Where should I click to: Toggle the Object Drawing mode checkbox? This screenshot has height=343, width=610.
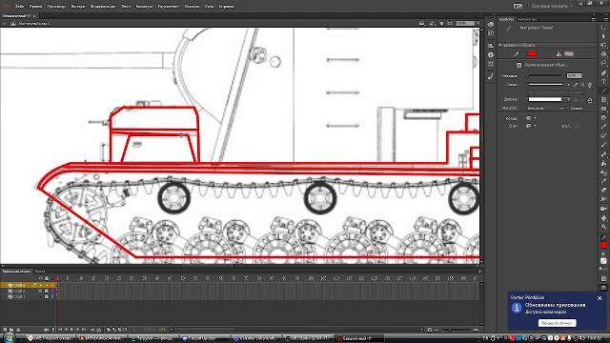(518, 65)
